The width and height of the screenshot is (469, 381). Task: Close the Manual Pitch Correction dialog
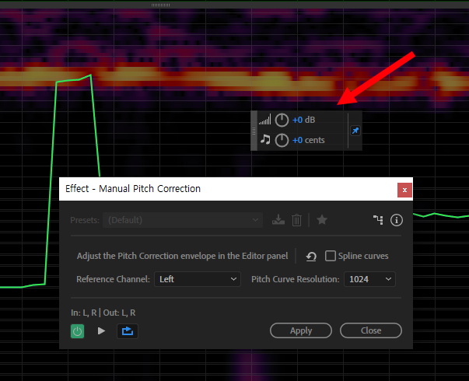pyautogui.click(x=404, y=190)
